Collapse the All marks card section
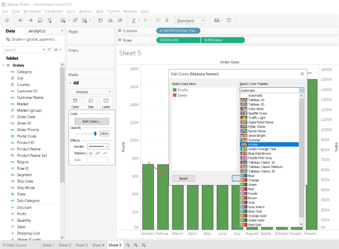Viewport: 339px width, 249px height. coord(70,83)
